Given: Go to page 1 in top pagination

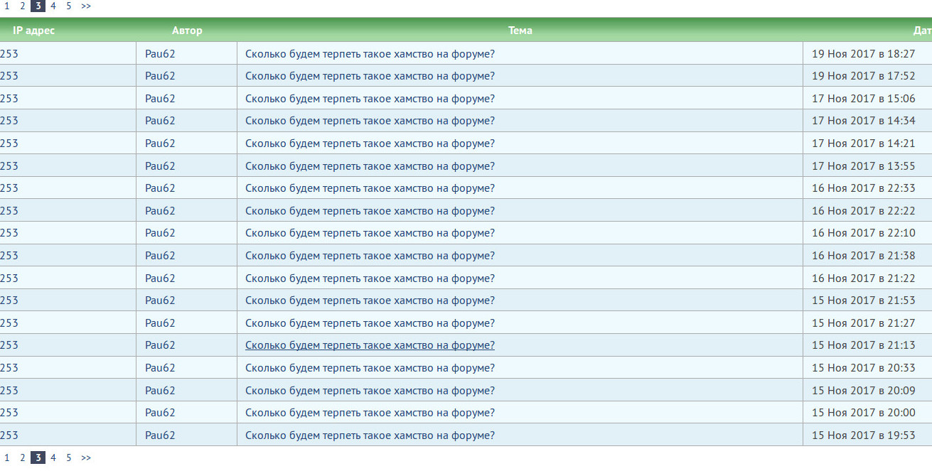Looking at the screenshot, I should 7,6.
